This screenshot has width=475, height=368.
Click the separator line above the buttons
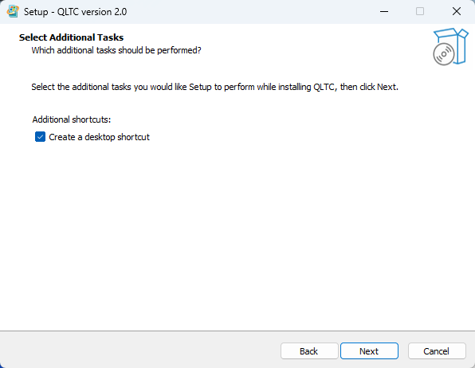coord(237,331)
